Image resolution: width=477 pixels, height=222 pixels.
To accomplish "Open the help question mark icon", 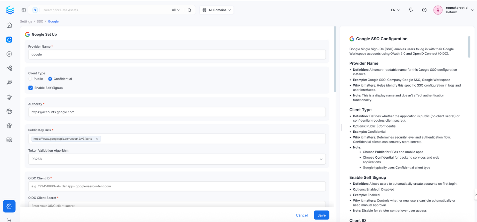I will 424,10.
